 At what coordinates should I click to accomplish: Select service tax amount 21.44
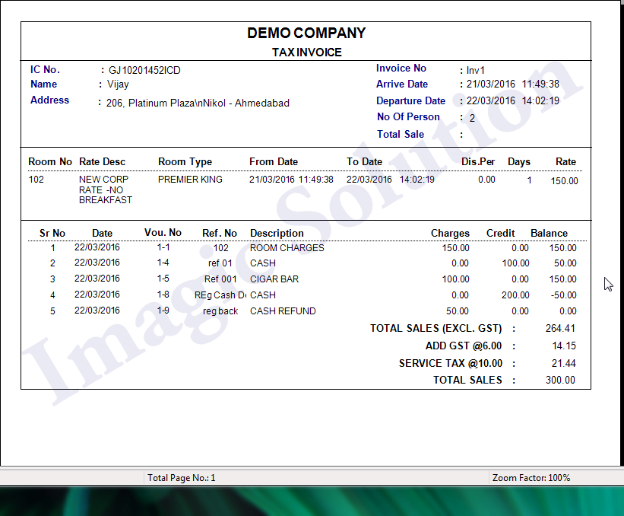[564, 363]
